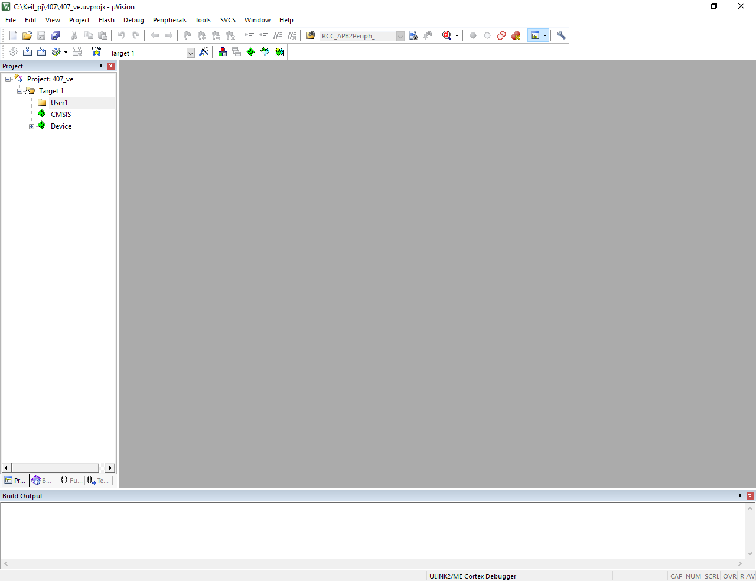Image resolution: width=756 pixels, height=581 pixels.
Task: Pin the Project panel with pushpin
Action: [100, 66]
